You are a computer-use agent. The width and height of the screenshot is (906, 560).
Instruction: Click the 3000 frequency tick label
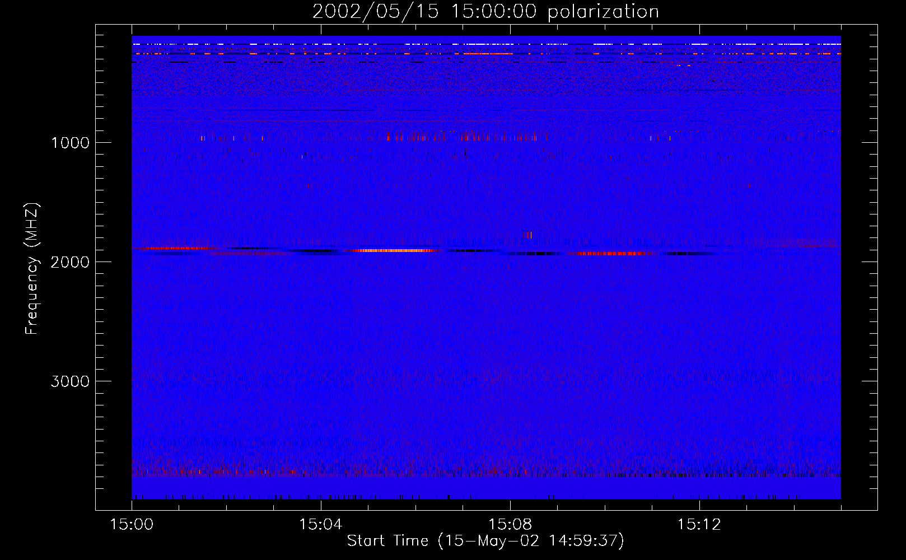tap(70, 381)
